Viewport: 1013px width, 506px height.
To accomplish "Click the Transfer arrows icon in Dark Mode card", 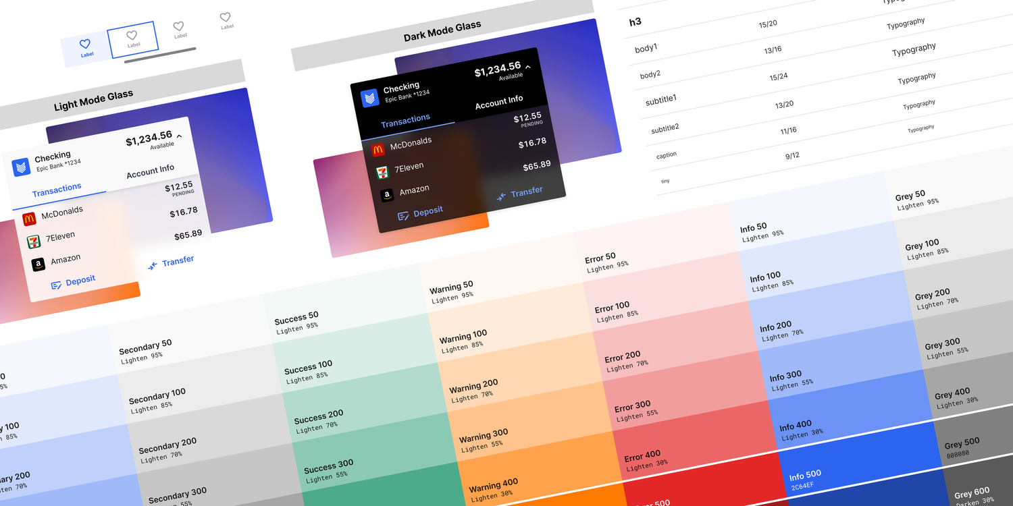I will [x=501, y=196].
